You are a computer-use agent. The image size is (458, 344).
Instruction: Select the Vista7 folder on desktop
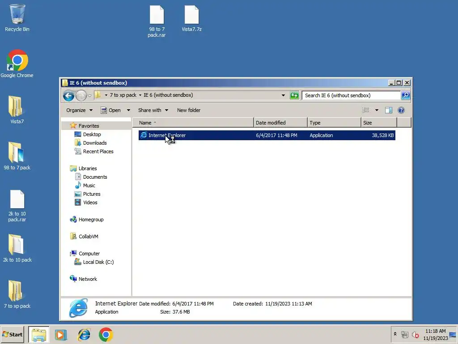(17, 110)
